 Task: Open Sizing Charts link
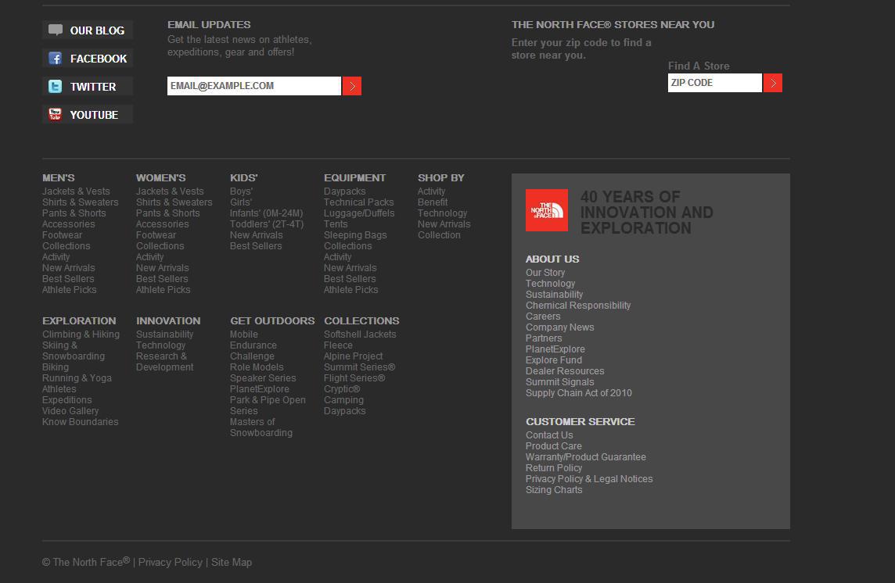[x=554, y=490]
